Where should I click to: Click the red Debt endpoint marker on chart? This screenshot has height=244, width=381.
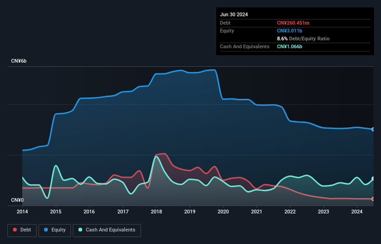point(373,199)
